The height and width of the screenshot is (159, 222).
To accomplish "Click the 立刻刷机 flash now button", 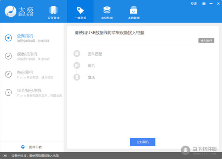I will (x=142, y=142).
